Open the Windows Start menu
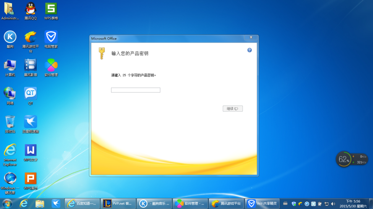373x209 pixels. pos(7,204)
